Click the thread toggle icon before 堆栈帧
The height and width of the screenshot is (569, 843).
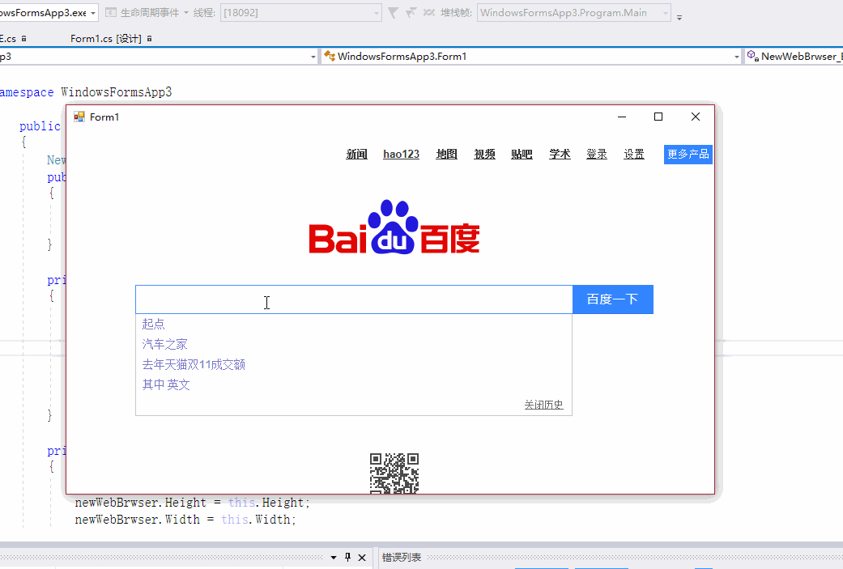428,13
